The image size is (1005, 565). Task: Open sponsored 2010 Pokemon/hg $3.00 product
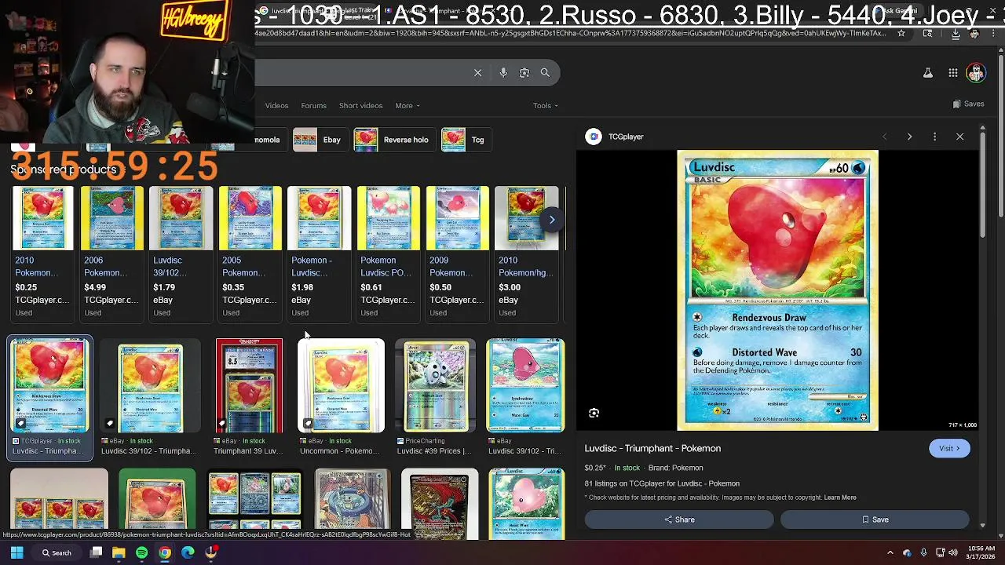pos(526,253)
